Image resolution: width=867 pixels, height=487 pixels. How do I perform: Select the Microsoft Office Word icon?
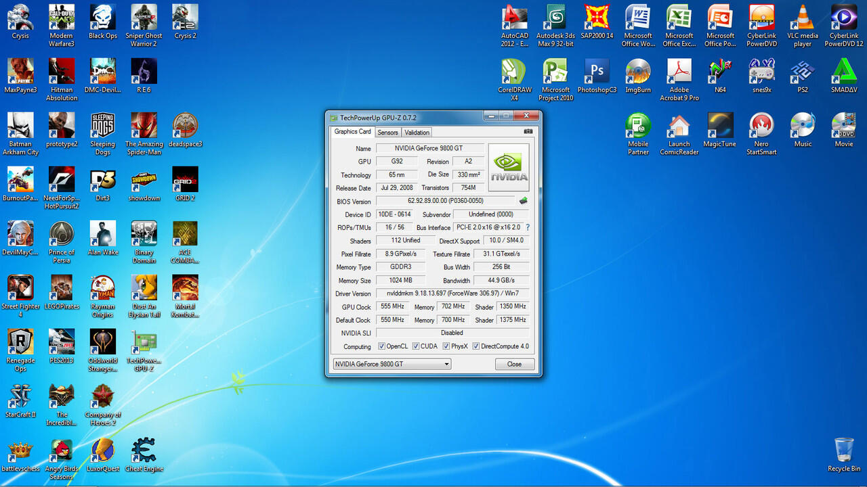[x=638, y=26]
